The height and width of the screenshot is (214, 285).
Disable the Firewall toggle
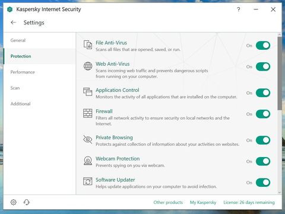pyautogui.click(x=263, y=114)
